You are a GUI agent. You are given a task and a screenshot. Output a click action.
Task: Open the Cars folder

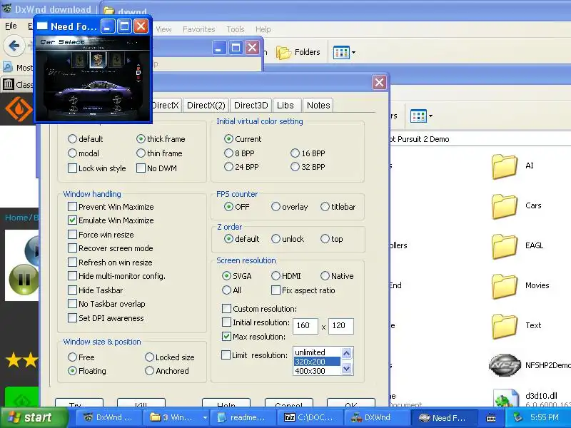click(x=505, y=206)
